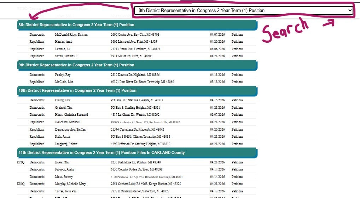Click address 6100 Pawtucket Ln, Bloomfield Township
This screenshot has height=198, width=360.
pos(146,177)
